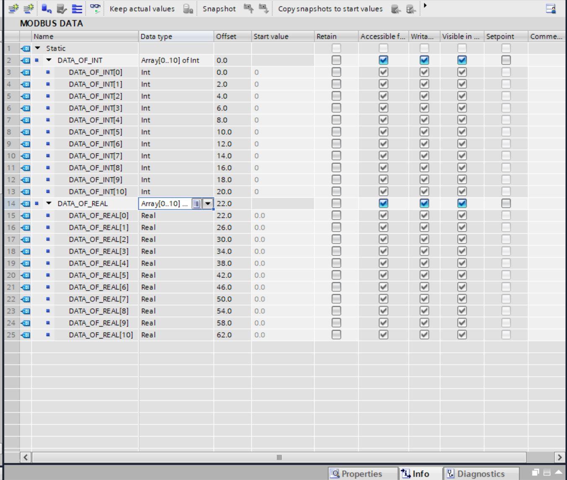Image resolution: width=567 pixels, height=480 pixels.
Task: Click the Name column header
Action: [85, 36]
